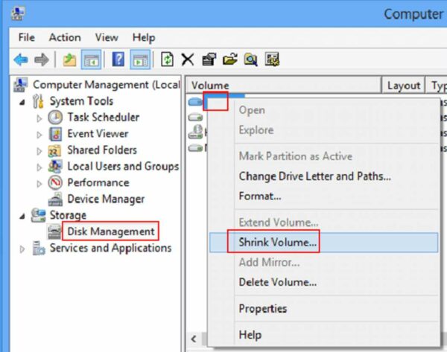Image resolution: width=447 pixels, height=352 pixels.
Task: Toggle Show/Hide Console Tree toolbar icon
Action: tap(92, 60)
